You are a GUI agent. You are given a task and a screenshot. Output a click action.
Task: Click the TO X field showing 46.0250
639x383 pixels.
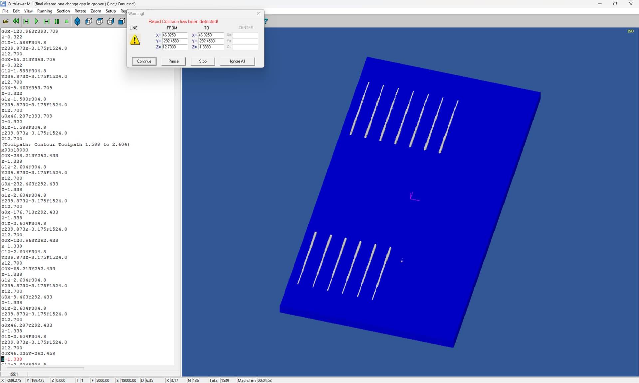(211, 35)
